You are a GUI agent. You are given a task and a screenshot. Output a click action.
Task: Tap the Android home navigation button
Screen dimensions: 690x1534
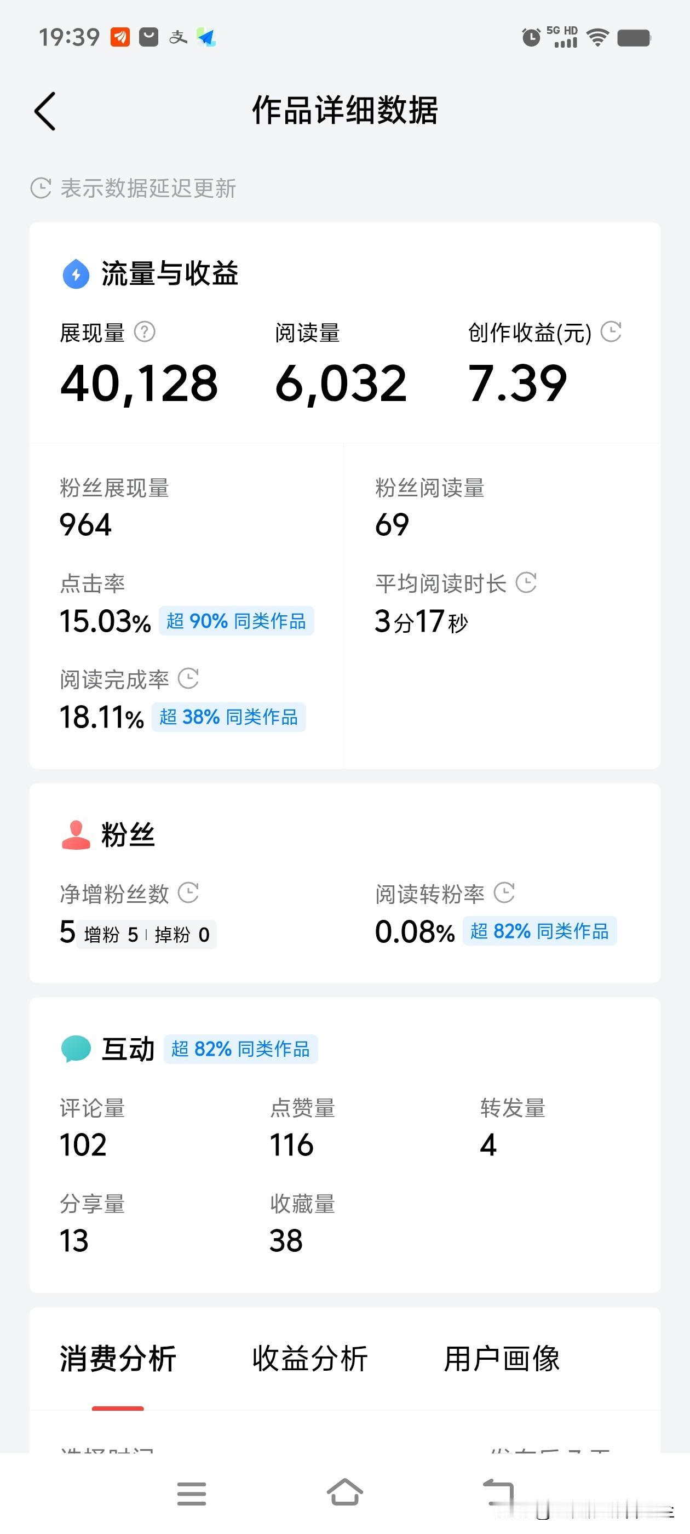[346, 1493]
